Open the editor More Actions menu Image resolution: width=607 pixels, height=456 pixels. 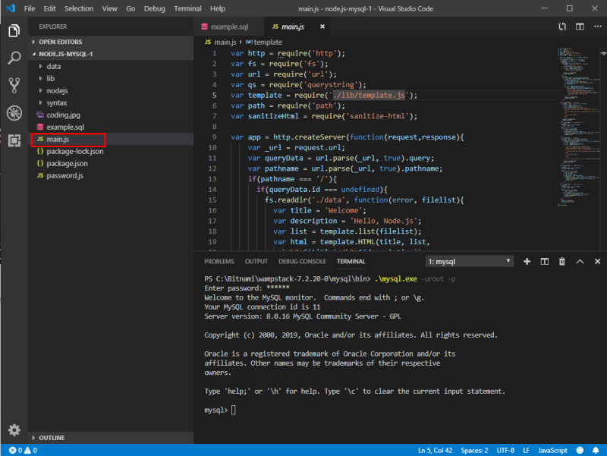[597, 27]
